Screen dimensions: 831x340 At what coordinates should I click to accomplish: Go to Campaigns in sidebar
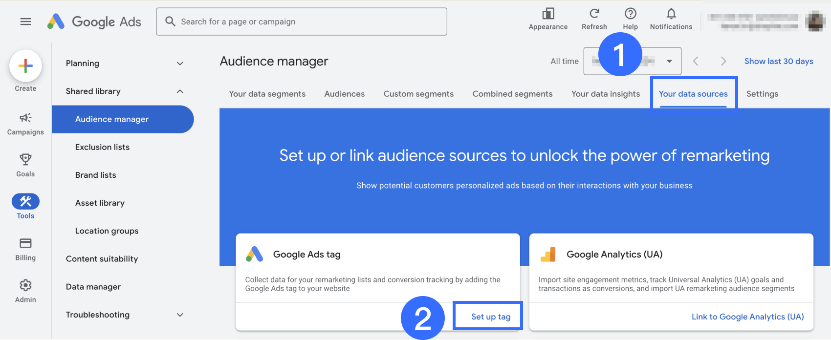click(25, 124)
